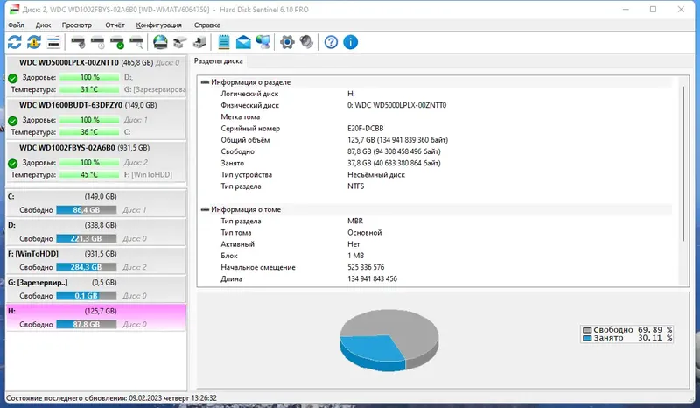Select the Разделы диска tab
Viewport: 700px width, 408px height.
click(x=218, y=60)
